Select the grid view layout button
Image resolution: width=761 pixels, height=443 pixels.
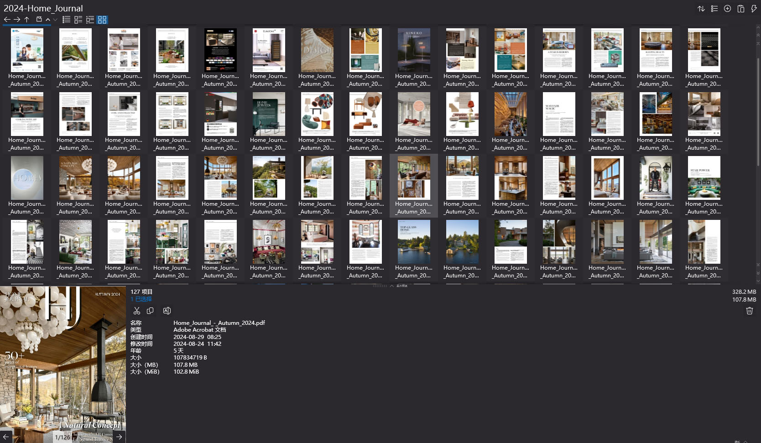pos(102,19)
